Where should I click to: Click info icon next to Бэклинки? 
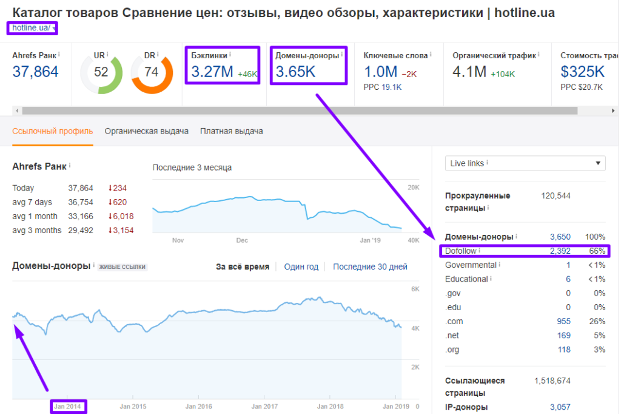(x=230, y=55)
